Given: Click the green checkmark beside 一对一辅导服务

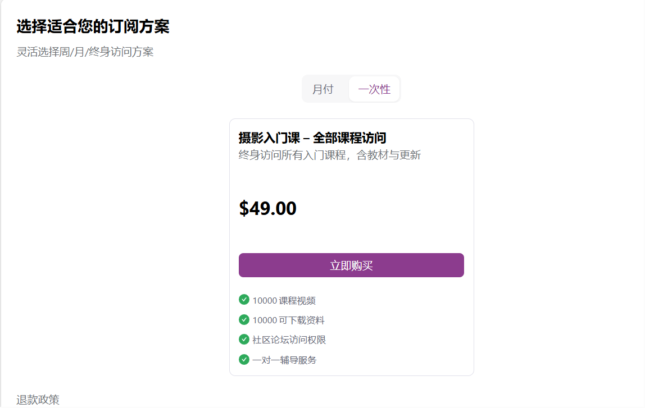Looking at the screenshot, I should coord(244,359).
